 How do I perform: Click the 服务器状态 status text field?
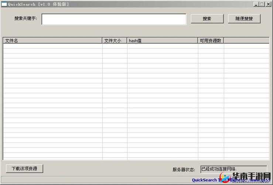(233, 169)
